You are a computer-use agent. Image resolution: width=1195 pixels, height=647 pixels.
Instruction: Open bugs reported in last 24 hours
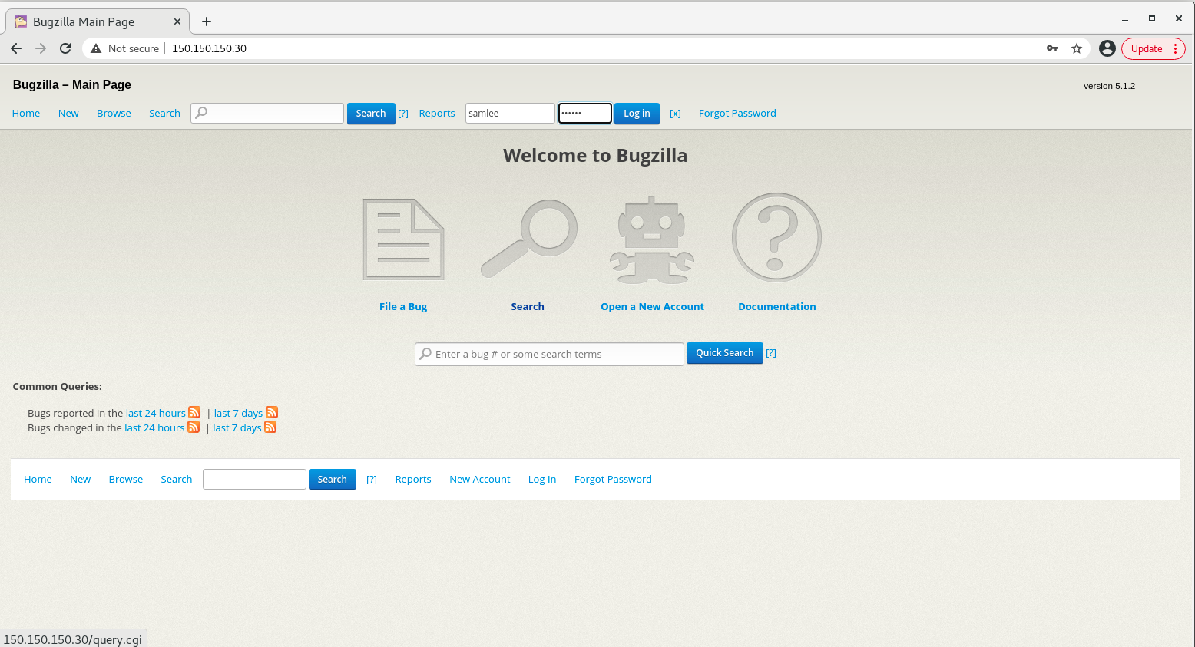[156, 413]
